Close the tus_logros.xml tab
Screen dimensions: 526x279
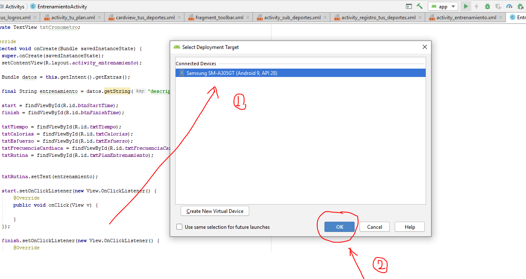click(x=35, y=18)
